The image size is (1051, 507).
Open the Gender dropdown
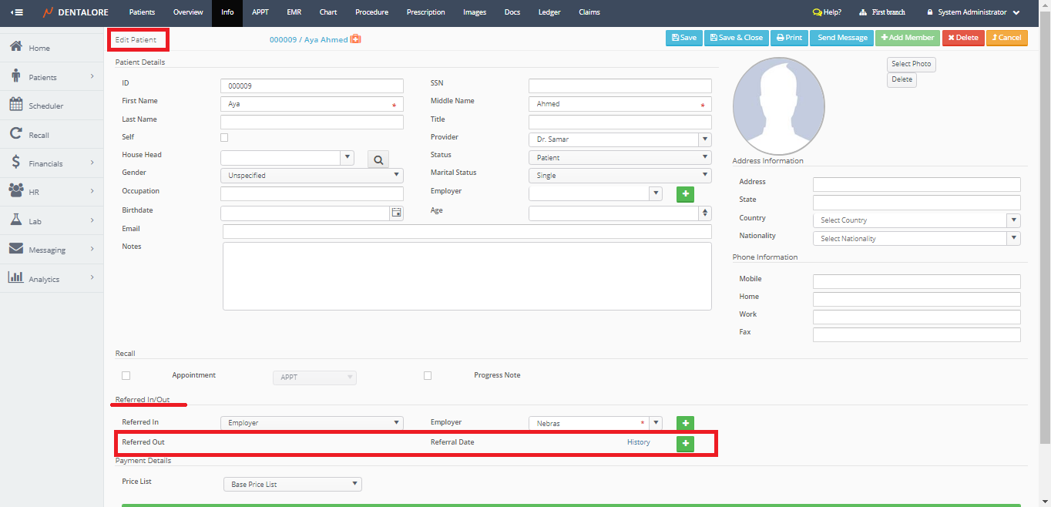[x=311, y=176]
